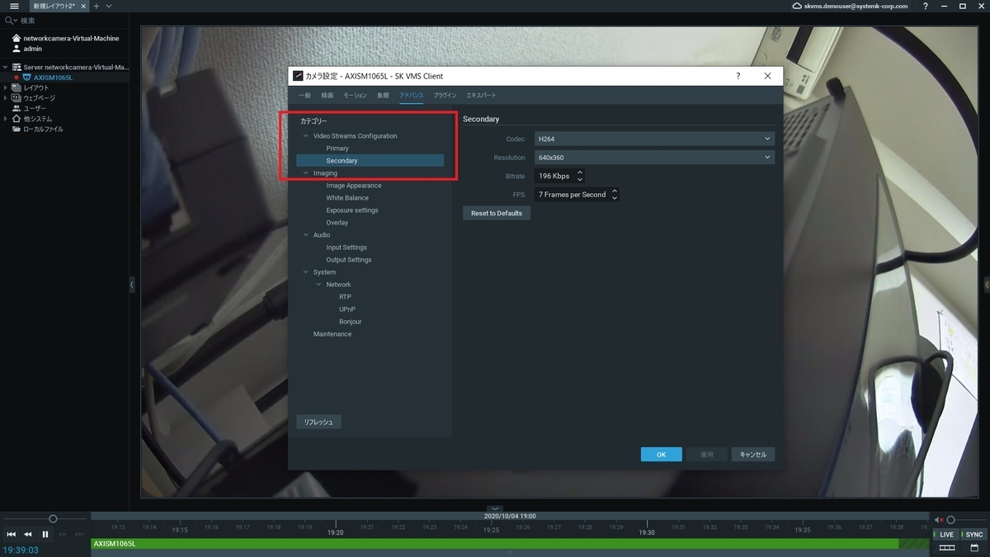This screenshot has height=557, width=990.
Task: Collapse the Audio category
Action: click(306, 235)
